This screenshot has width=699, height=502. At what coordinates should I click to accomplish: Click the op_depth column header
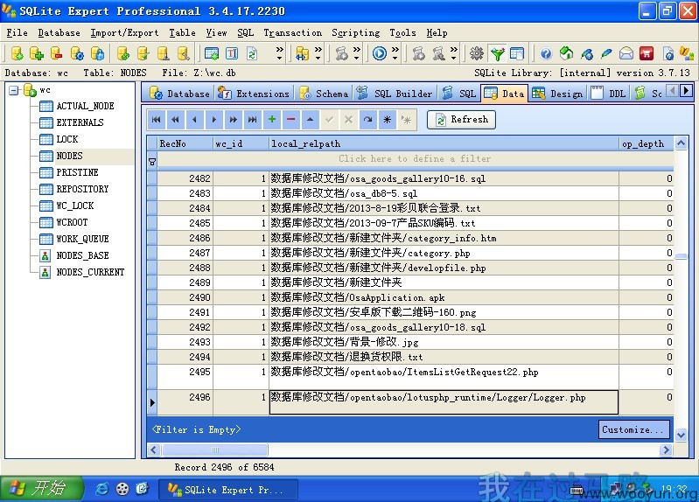coord(646,143)
